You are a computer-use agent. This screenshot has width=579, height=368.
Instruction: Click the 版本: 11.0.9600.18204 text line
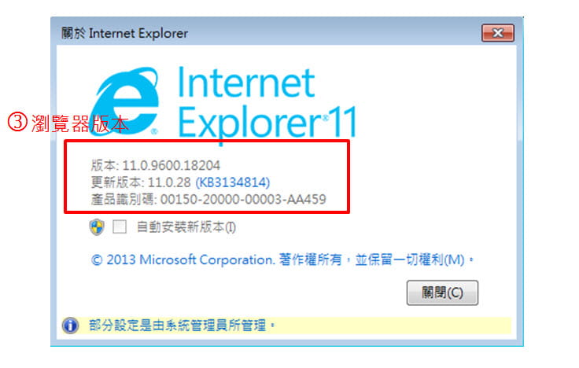pos(156,165)
